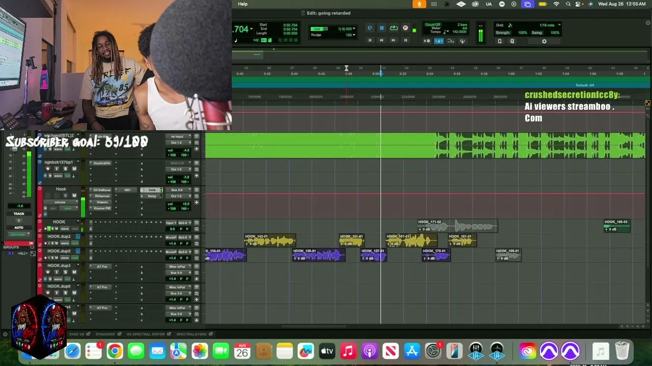Open the grid settings gear icon
Image resolution: width=652 pixels, height=366 pixels.
point(544,41)
